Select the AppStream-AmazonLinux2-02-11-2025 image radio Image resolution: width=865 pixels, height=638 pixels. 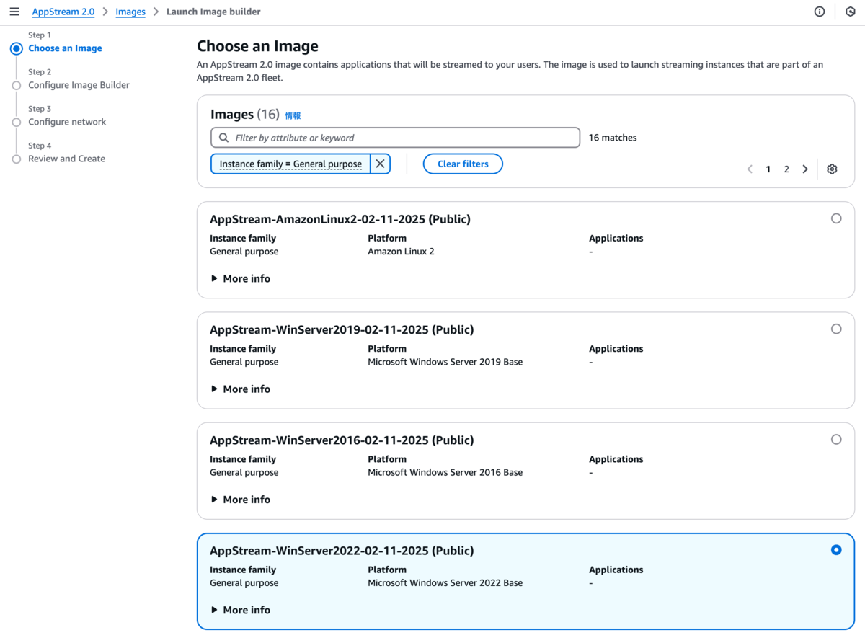tap(836, 218)
